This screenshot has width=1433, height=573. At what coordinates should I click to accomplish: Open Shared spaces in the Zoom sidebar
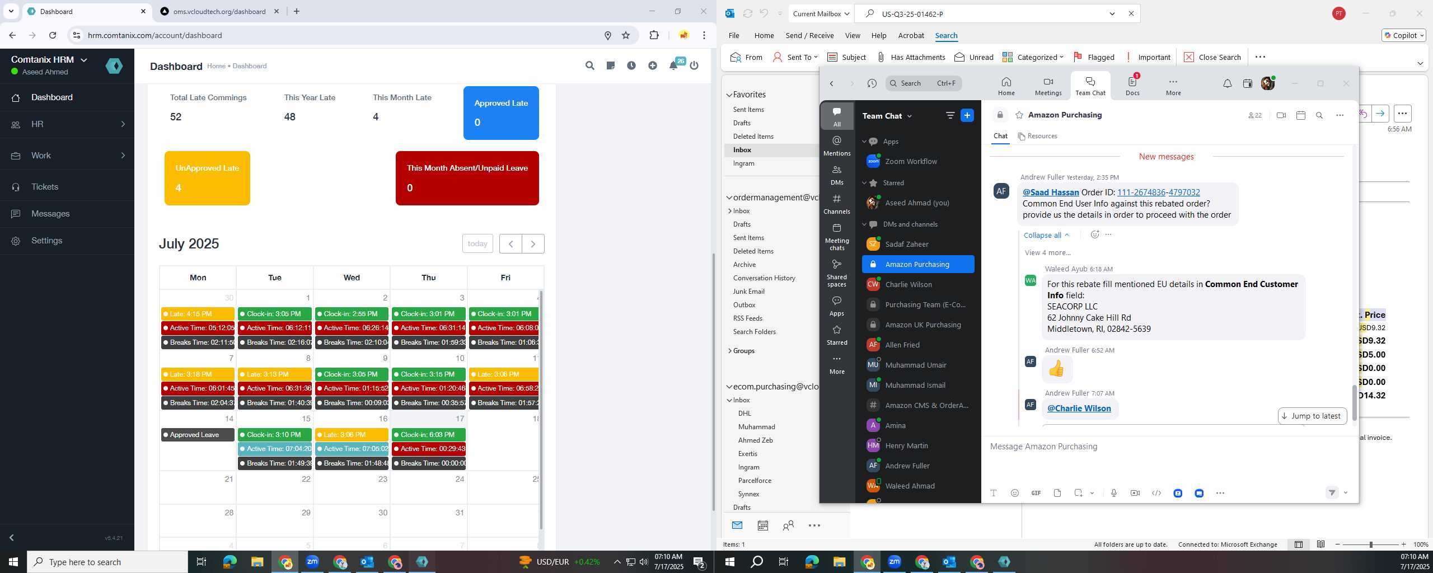point(837,273)
